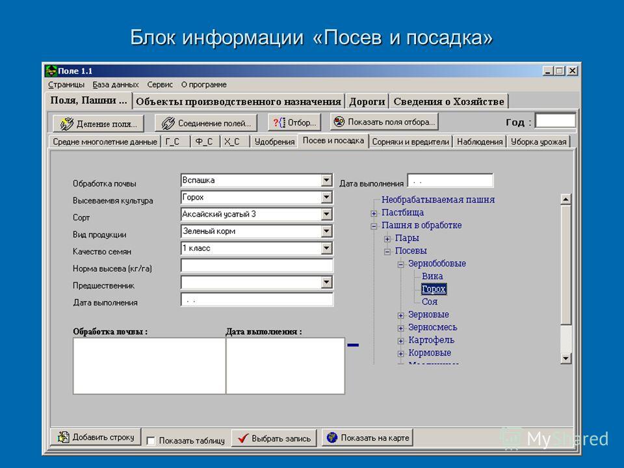Screen dimensions: 624x468
Task: Switch to Объекты производственного назначения tab
Action: click(239, 101)
